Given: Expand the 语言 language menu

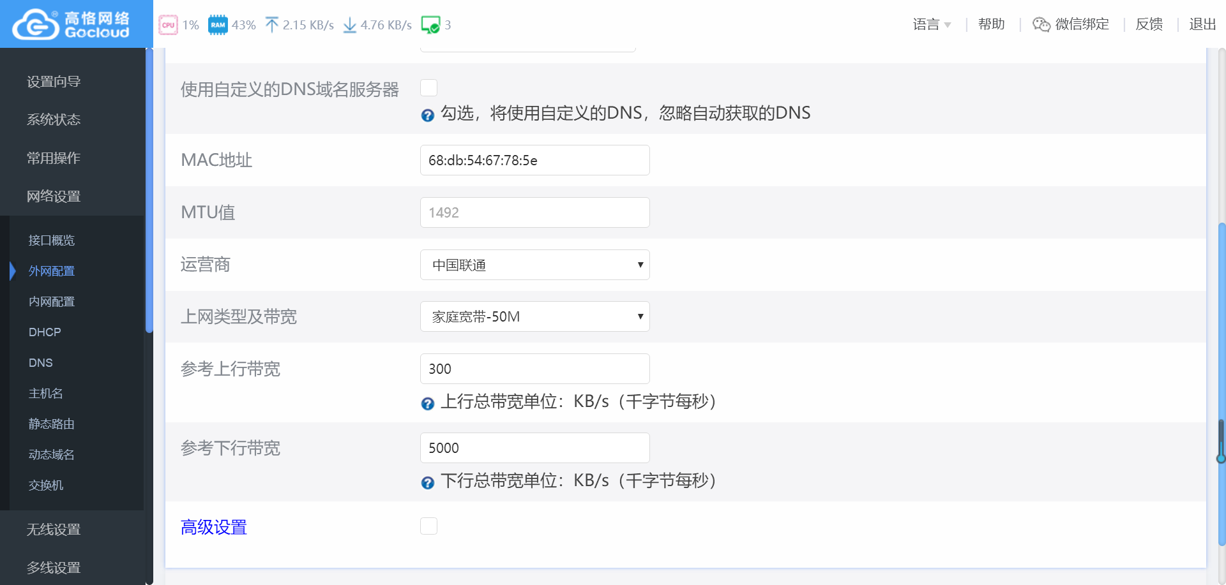Looking at the screenshot, I should (932, 24).
